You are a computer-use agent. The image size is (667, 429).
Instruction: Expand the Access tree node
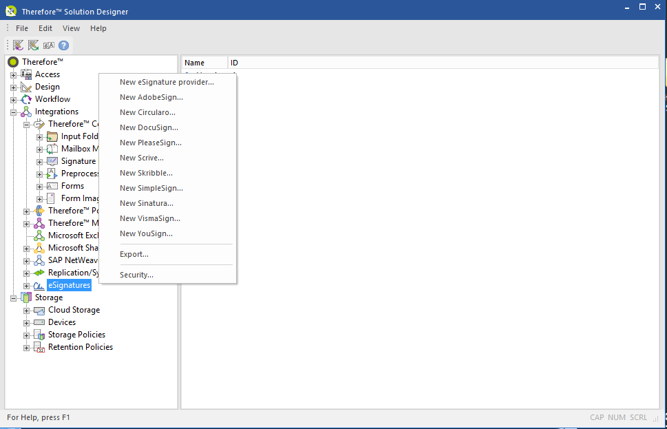click(14, 75)
